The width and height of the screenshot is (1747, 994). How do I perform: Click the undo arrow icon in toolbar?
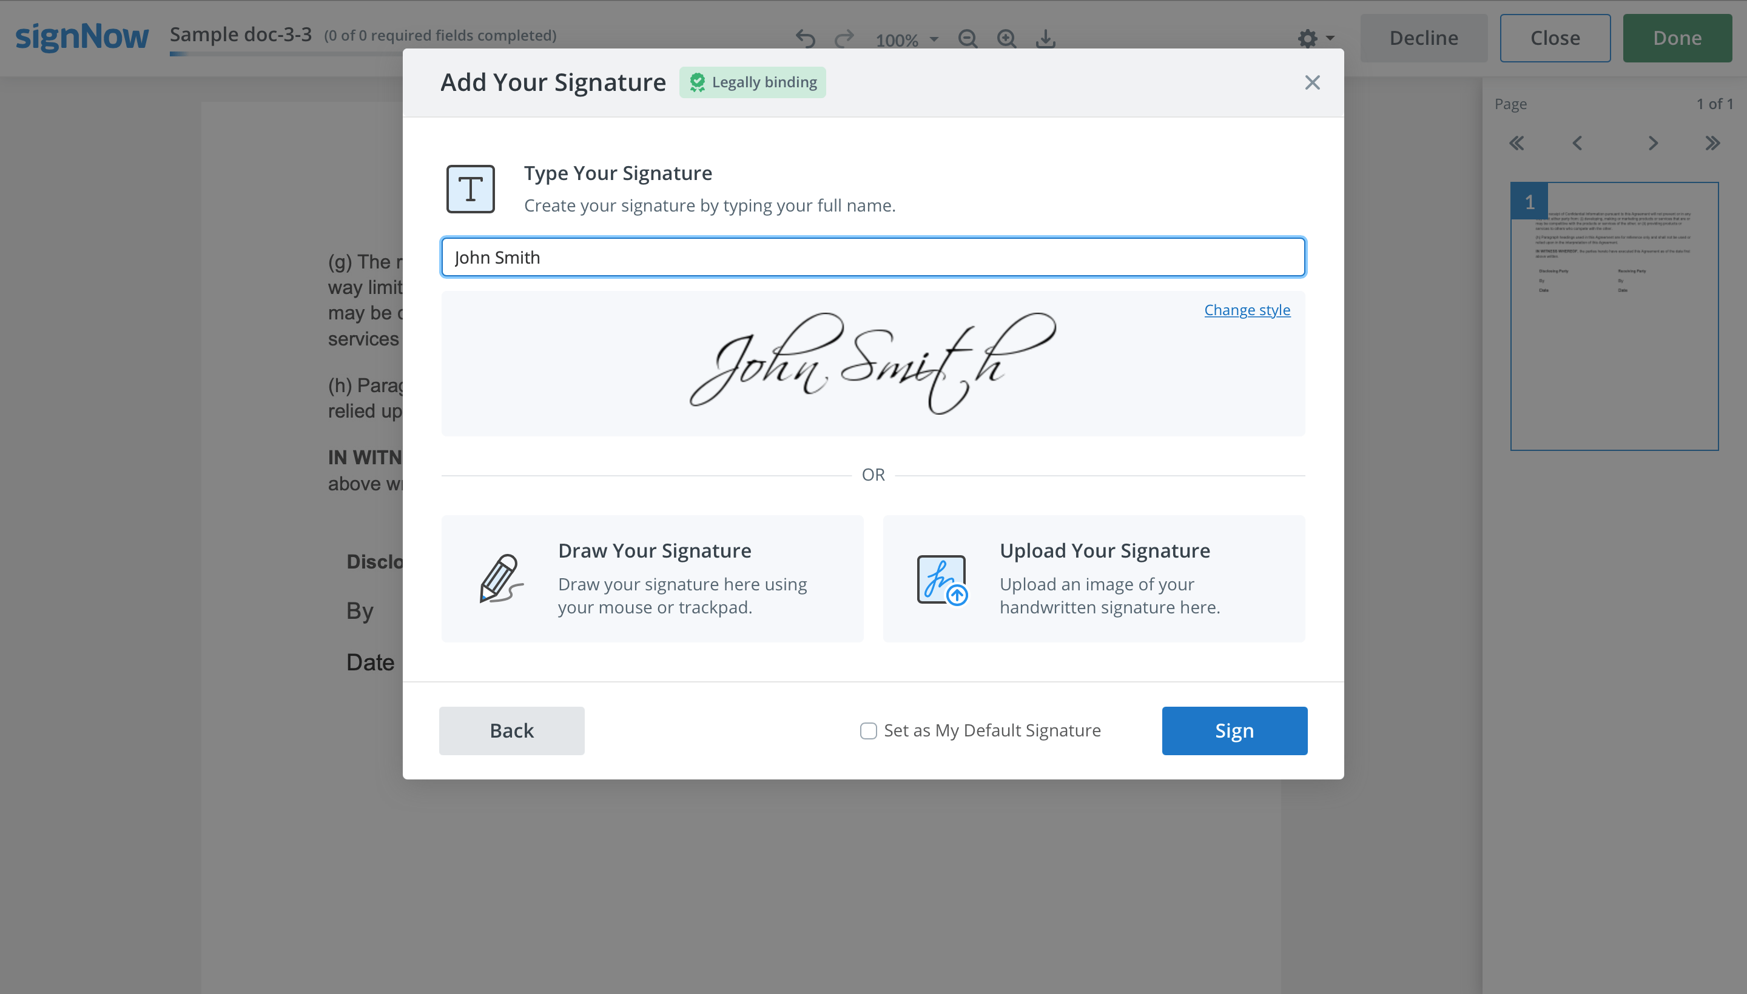click(x=806, y=38)
